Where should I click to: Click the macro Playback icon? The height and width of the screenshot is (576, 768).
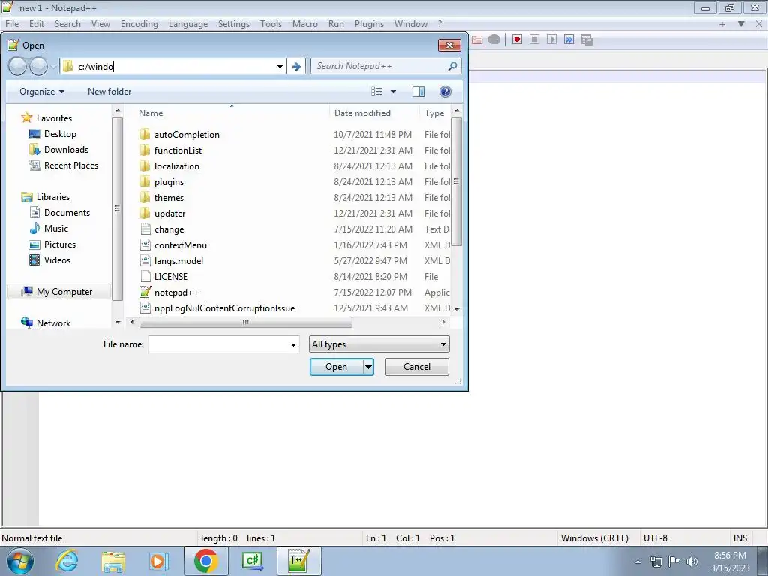pyautogui.click(x=551, y=40)
